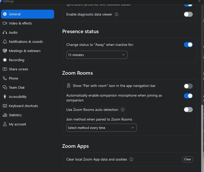Click info icon beside Zoom Rooms auto-detection
Screen dimensions: 204x172
123,110
